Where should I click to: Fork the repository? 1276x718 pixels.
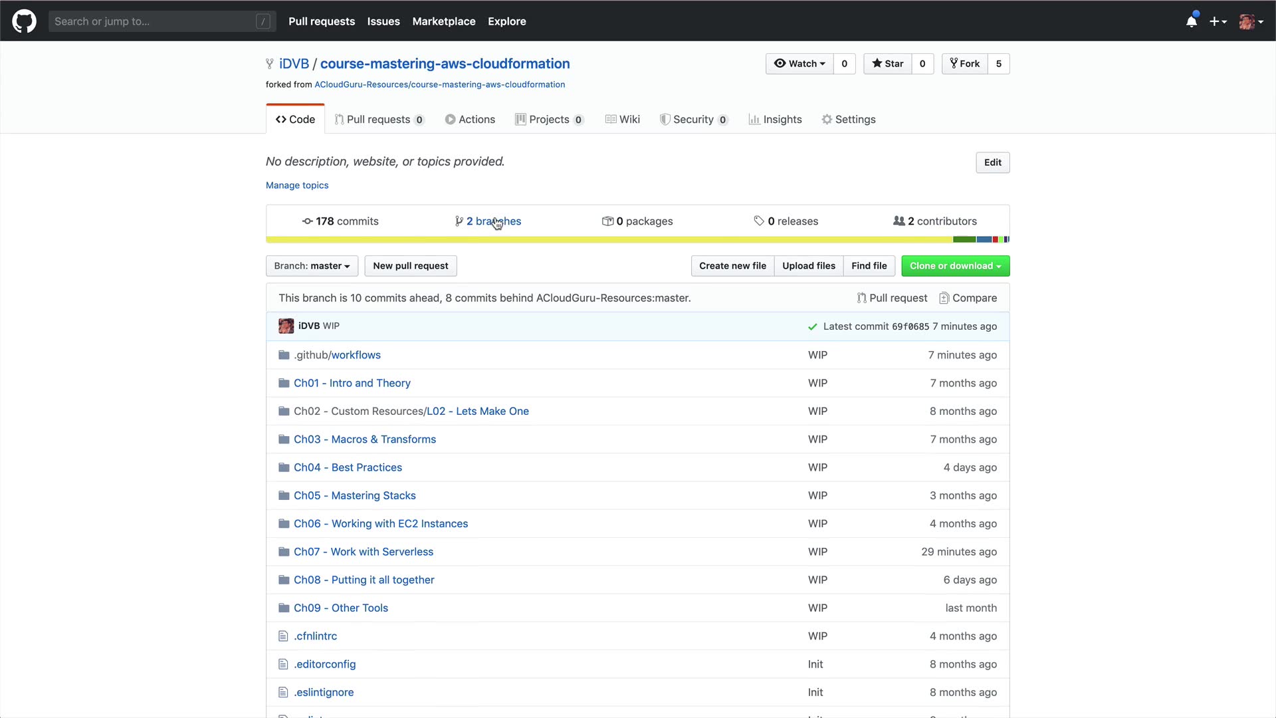pos(965,64)
